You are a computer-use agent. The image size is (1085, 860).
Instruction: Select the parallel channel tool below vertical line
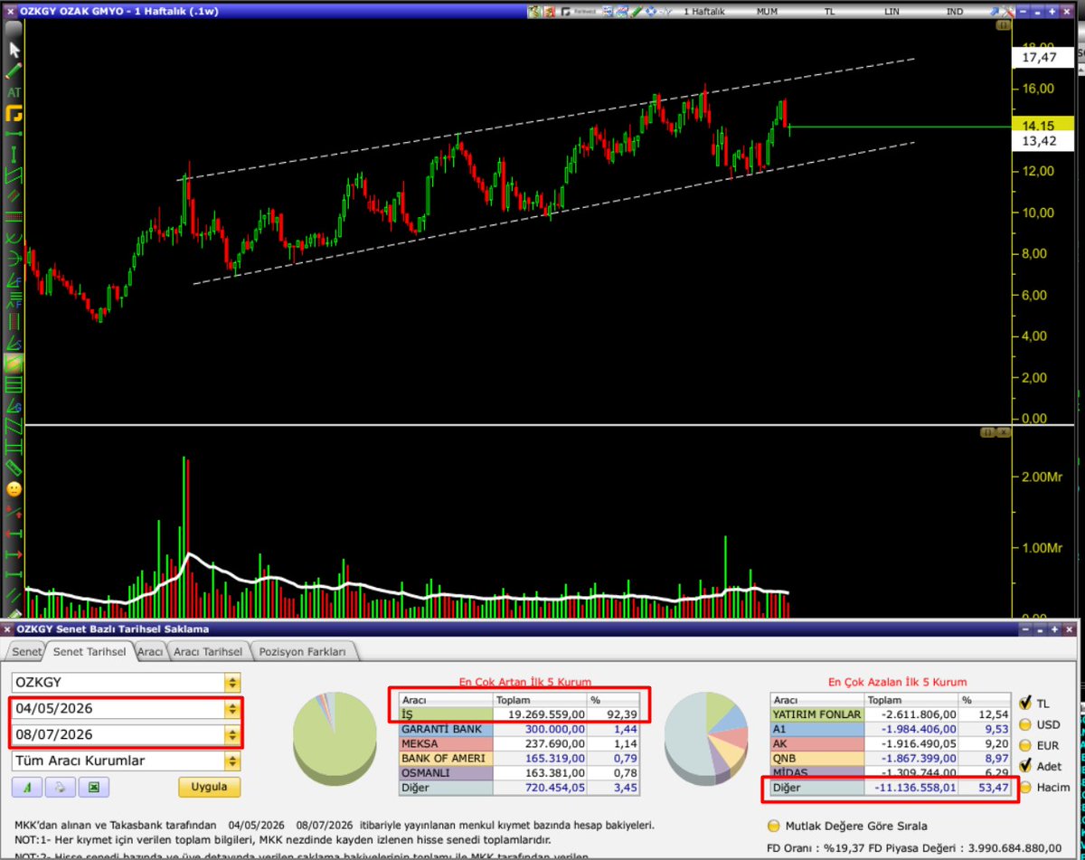[x=14, y=175]
